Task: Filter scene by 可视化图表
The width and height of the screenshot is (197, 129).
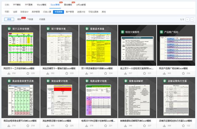Action: [93, 12]
